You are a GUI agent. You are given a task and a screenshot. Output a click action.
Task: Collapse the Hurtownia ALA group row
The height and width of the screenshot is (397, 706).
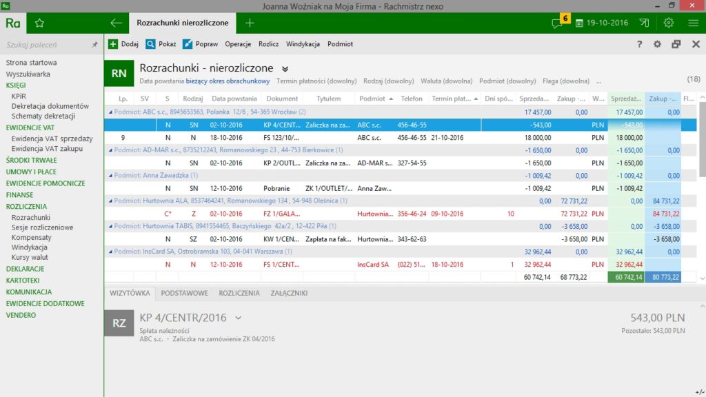[x=110, y=201]
